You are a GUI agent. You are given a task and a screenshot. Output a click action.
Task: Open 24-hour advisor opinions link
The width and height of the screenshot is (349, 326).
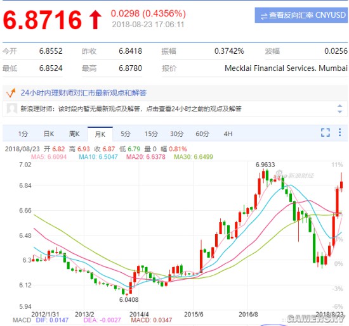pos(84,93)
